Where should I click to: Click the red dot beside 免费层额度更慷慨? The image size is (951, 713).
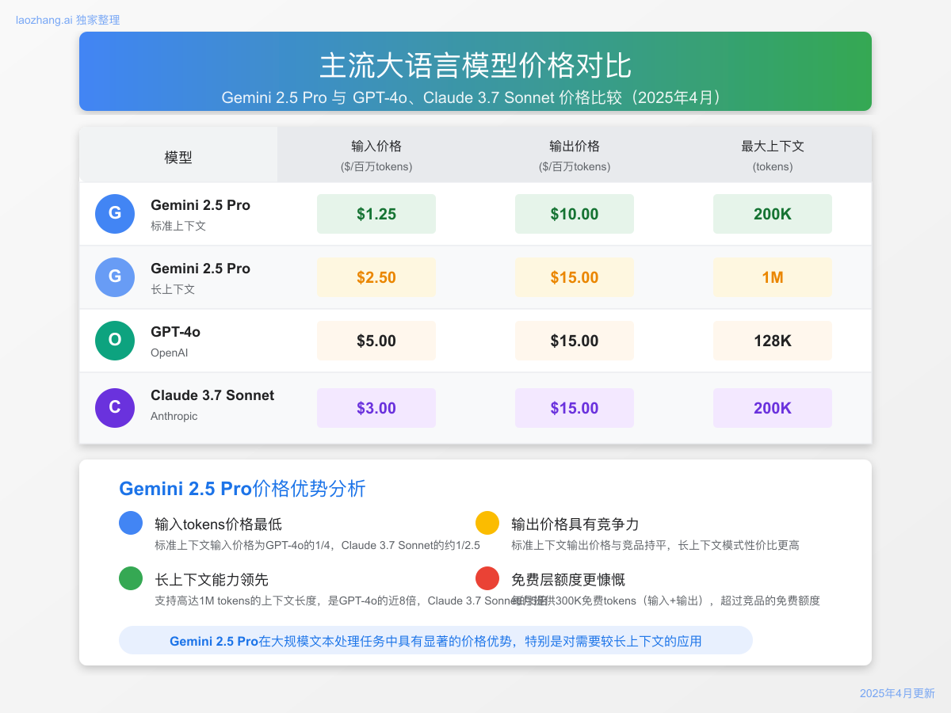[487, 578]
